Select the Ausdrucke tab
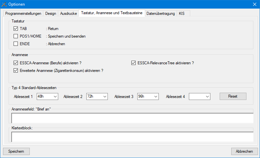Screen dimensions: 260x158 coord(68,14)
